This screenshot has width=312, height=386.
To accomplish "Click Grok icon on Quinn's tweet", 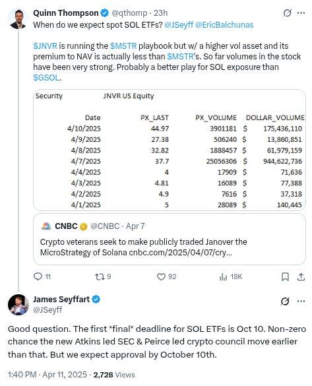I will pyautogui.click(x=287, y=13).
